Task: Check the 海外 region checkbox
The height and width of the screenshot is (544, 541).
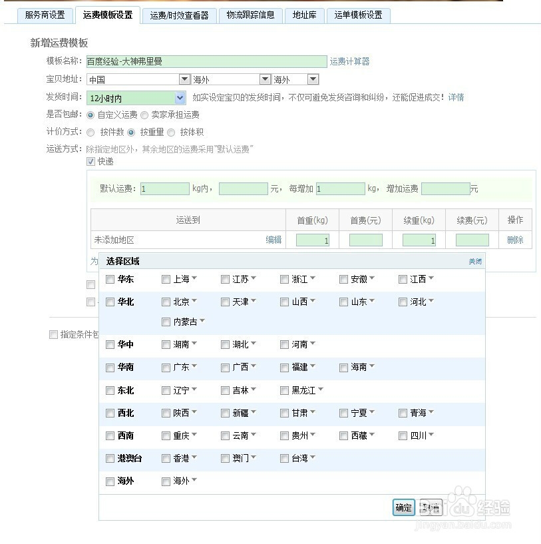Action: (110, 481)
